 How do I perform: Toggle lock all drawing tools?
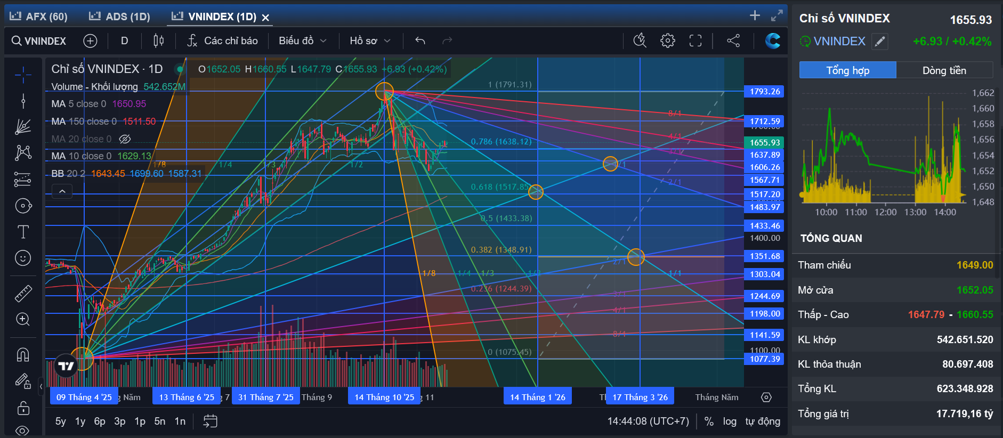(23, 408)
